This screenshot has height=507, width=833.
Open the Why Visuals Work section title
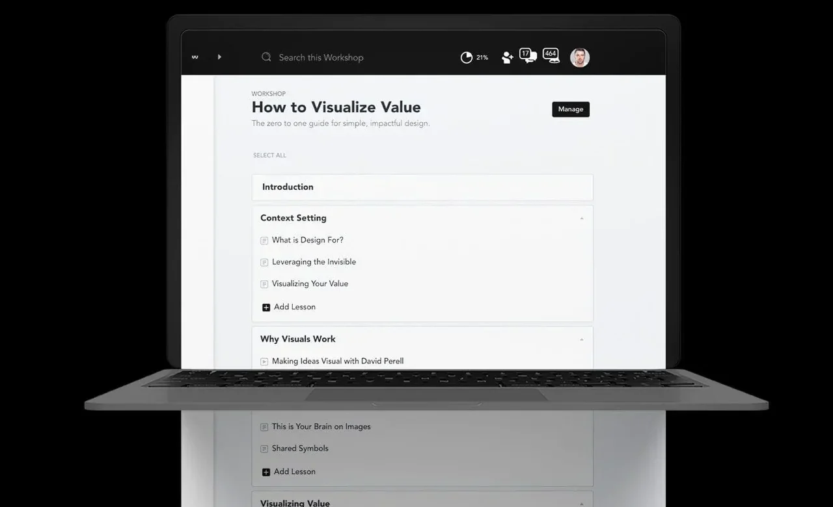coord(297,339)
